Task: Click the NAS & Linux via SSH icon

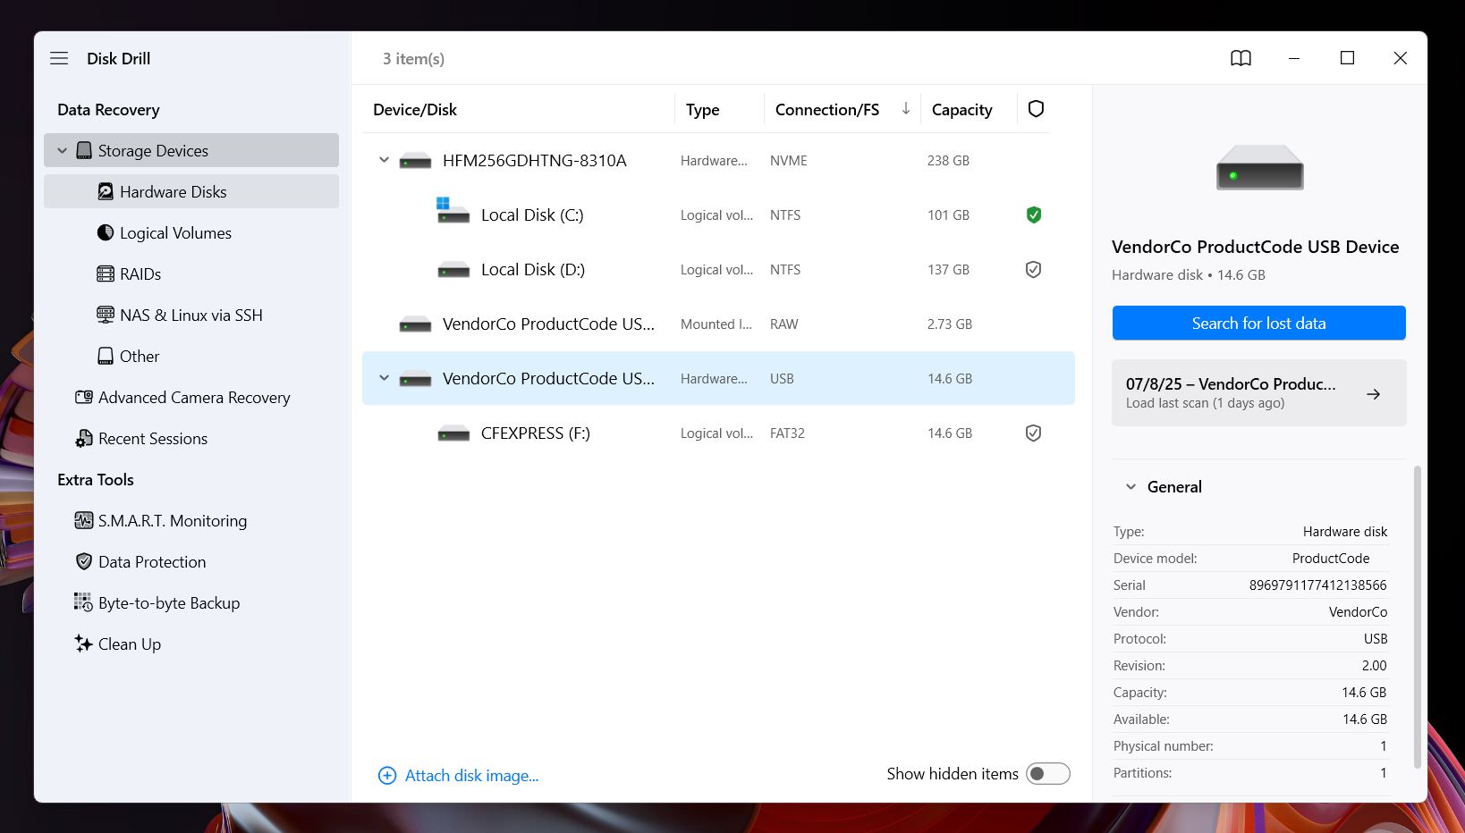Action: (106, 315)
